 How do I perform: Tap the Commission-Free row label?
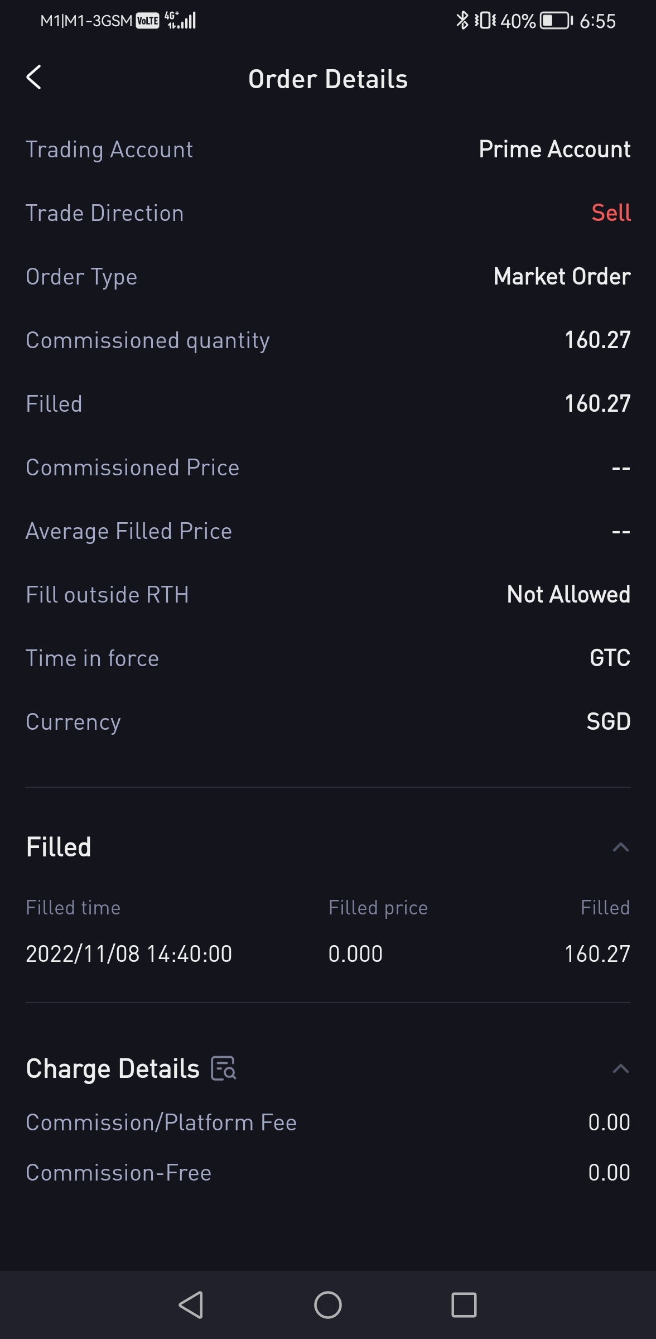tap(119, 1173)
